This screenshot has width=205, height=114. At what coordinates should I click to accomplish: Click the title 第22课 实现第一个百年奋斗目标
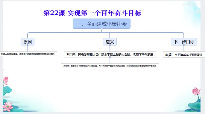[92, 13]
